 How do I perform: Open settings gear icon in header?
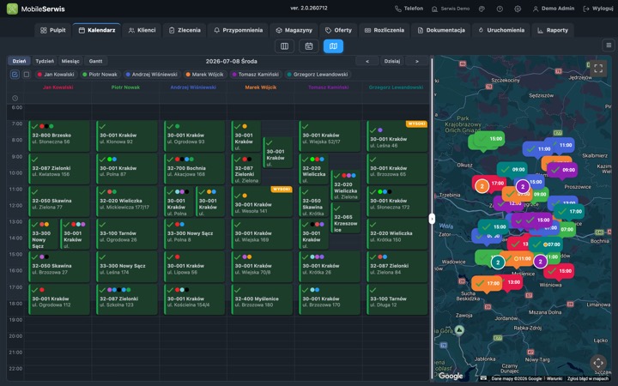coord(518,9)
